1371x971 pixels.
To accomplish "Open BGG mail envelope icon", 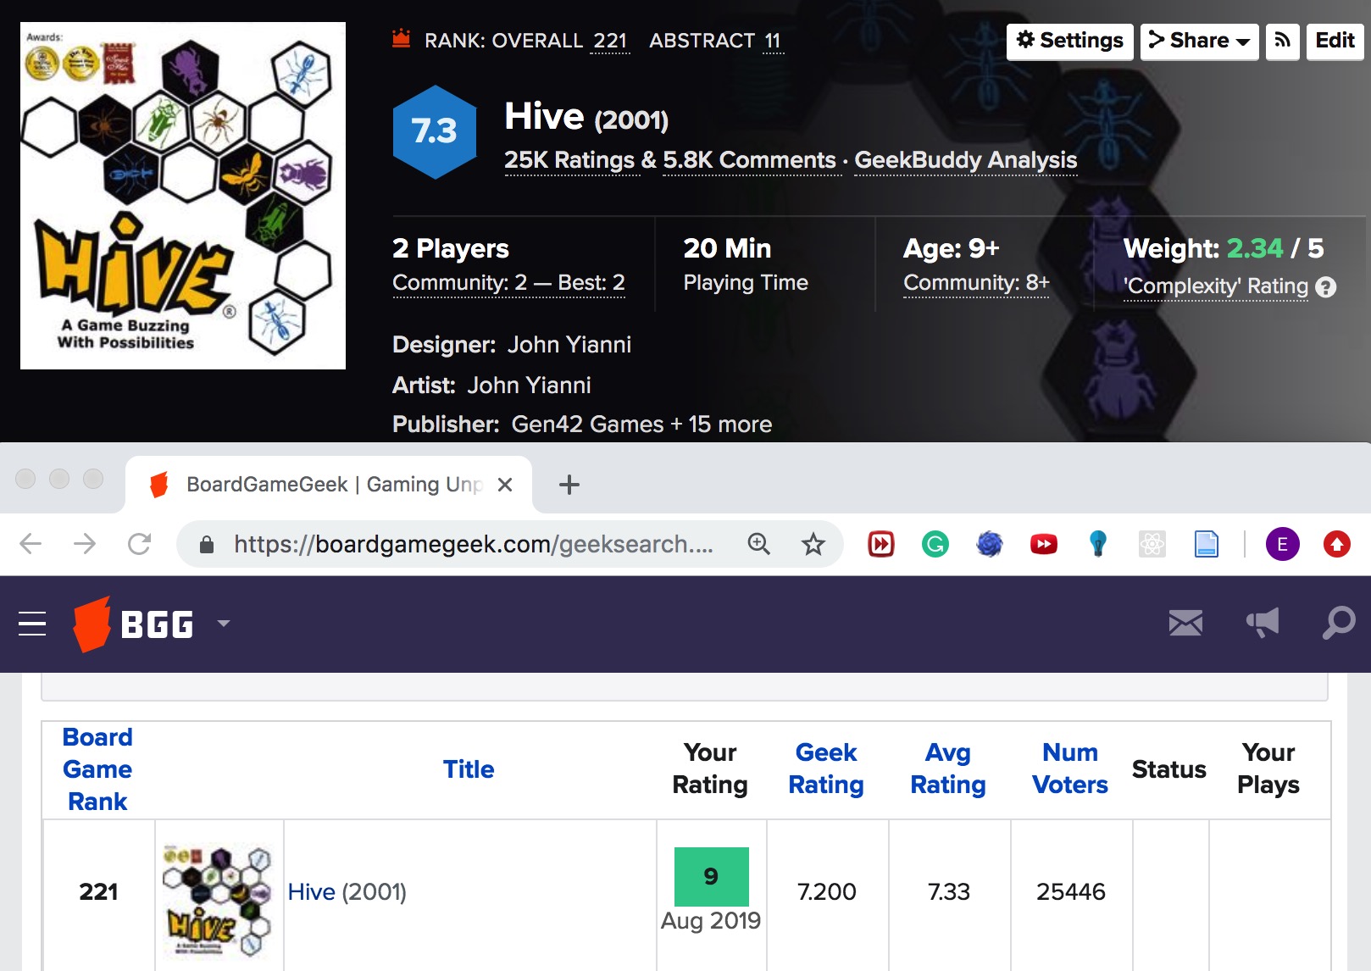I will 1185,624.
